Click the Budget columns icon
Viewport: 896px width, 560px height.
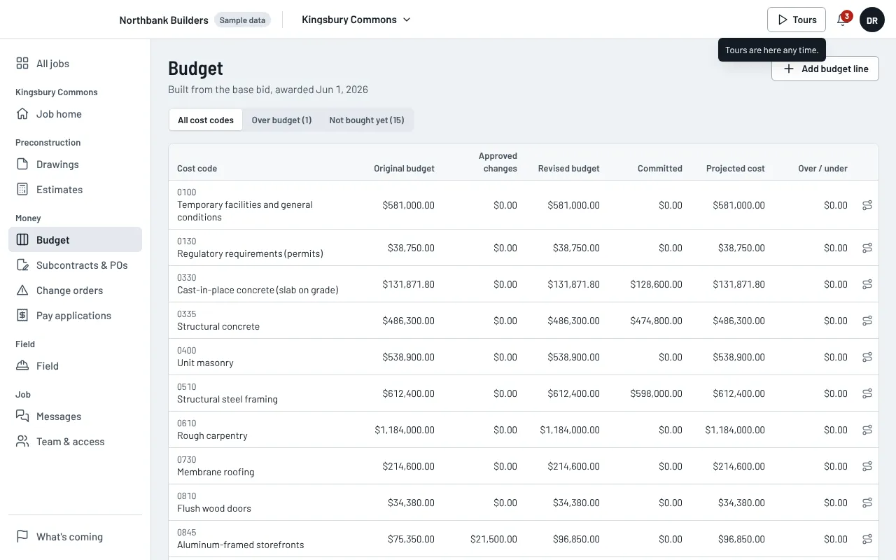(x=22, y=240)
